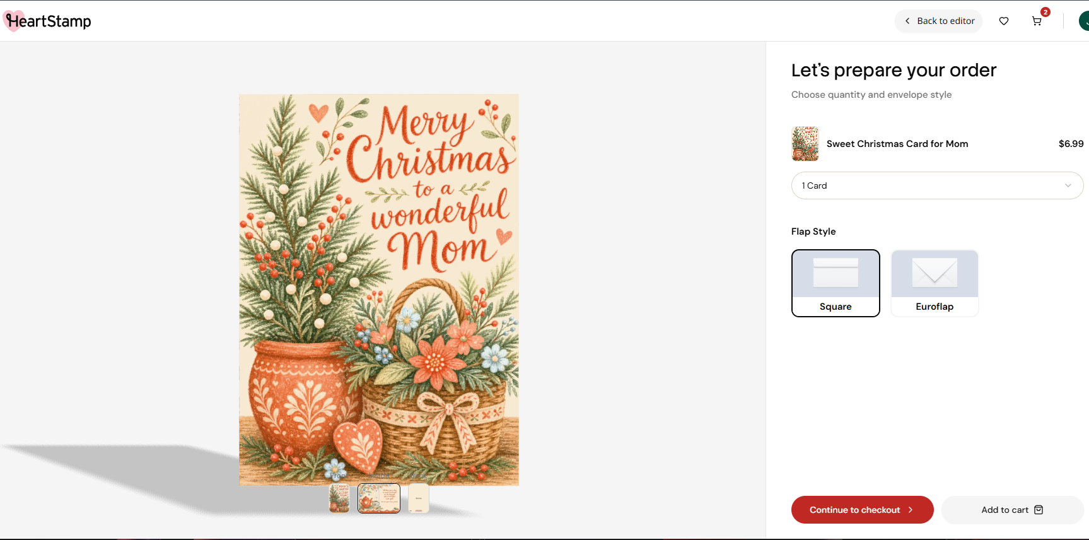Show the card back thumbnail
This screenshot has width=1089, height=540.
(x=419, y=498)
